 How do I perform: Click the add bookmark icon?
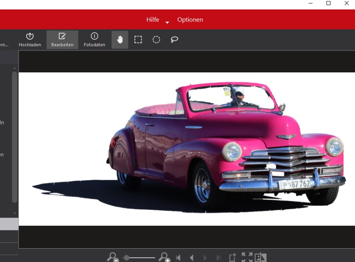232,258
